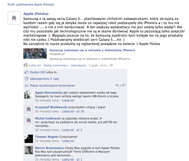This screenshot has height=161, width=189.
Task: Click thumbs-up count icon on Marcin Brzostowicz comment
Action: click(x=78, y=159)
